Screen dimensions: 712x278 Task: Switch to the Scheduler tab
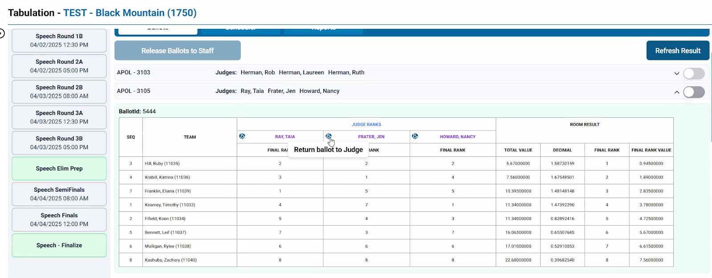[x=240, y=30]
